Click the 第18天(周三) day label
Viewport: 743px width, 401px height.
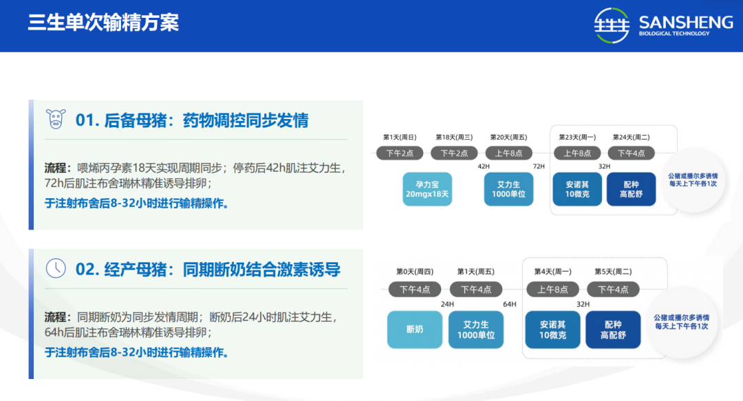454,138
